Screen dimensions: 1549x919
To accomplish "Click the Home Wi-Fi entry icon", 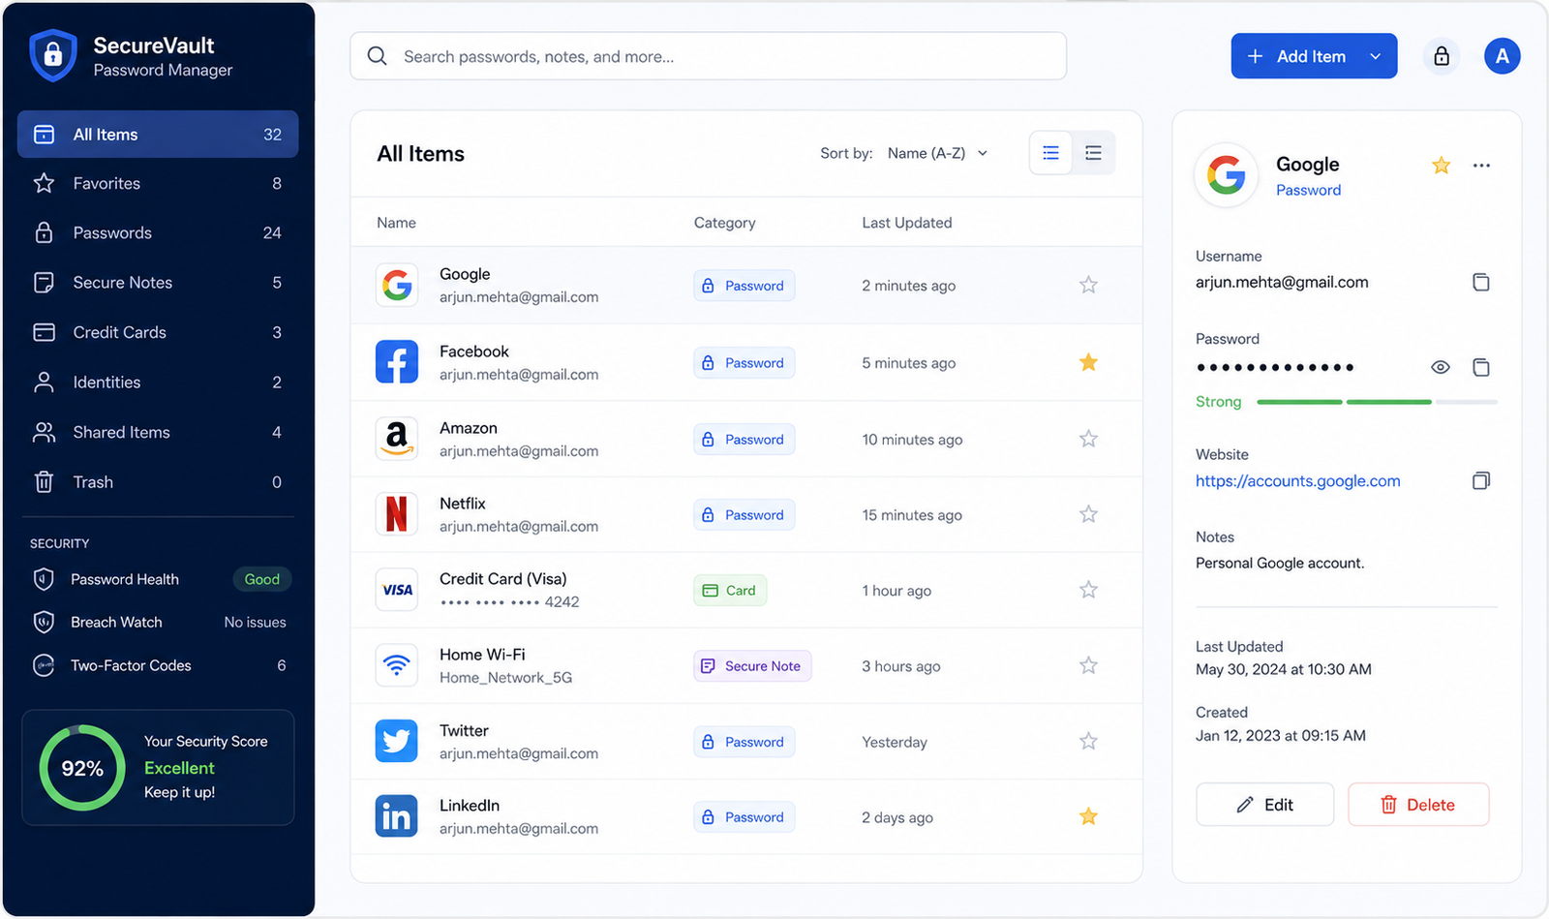I will click(x=397, y=665).
